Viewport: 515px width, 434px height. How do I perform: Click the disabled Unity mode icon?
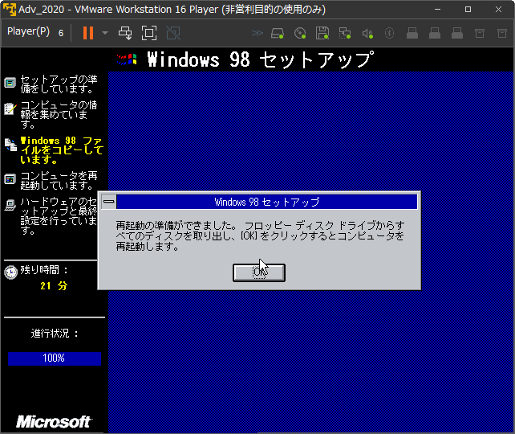coord(173,33)
